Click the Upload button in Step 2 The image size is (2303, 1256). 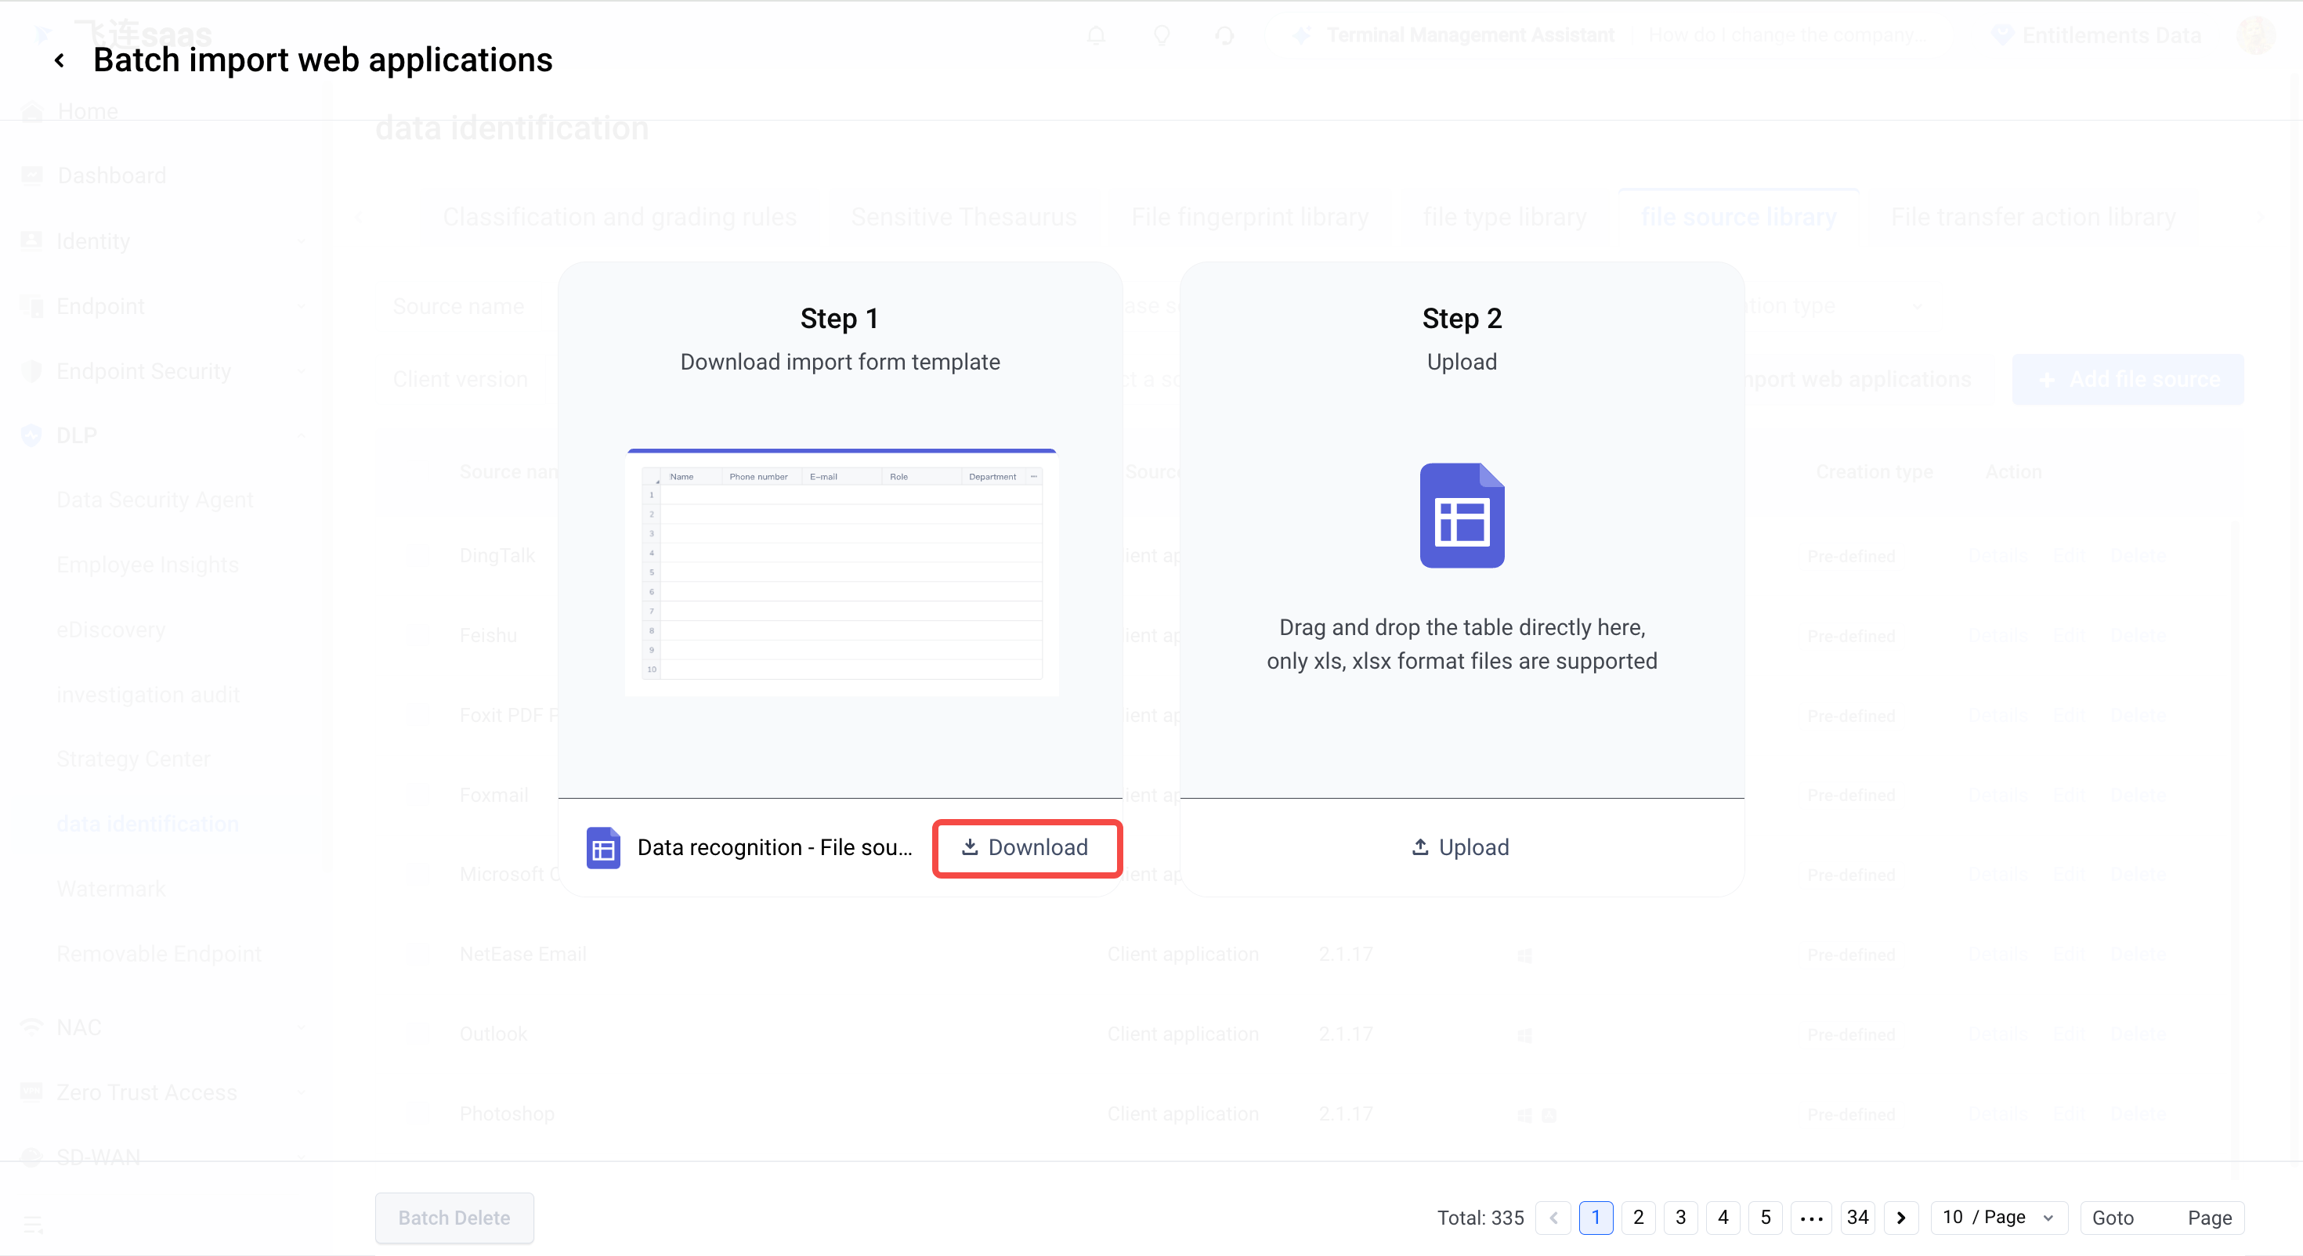(1461, 847)
